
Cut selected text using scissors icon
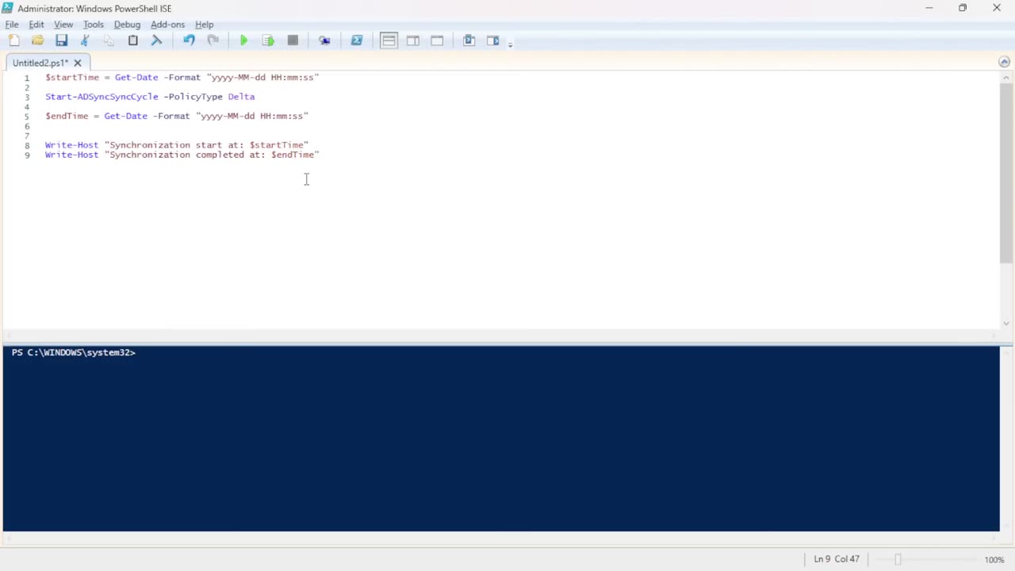[85, 40]
